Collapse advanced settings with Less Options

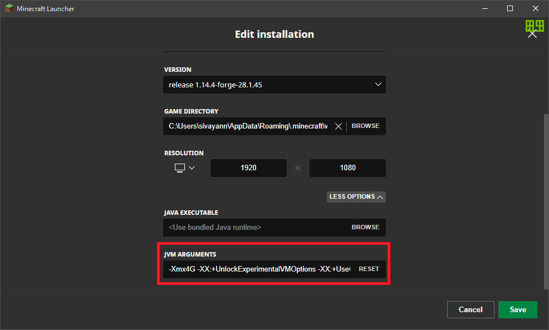pos(356,196)
